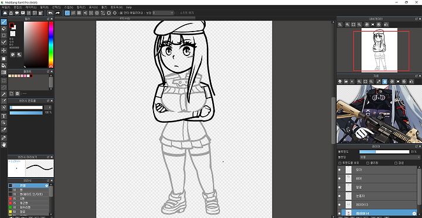The height and width of the screenshot is (218, 422).
Task: Click the Undo arrow in top toolbar
Action: (50, 13)
